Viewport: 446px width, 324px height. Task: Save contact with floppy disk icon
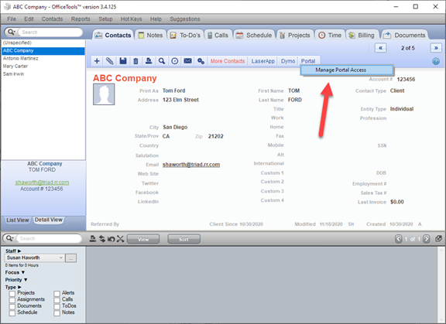point(123,61)
